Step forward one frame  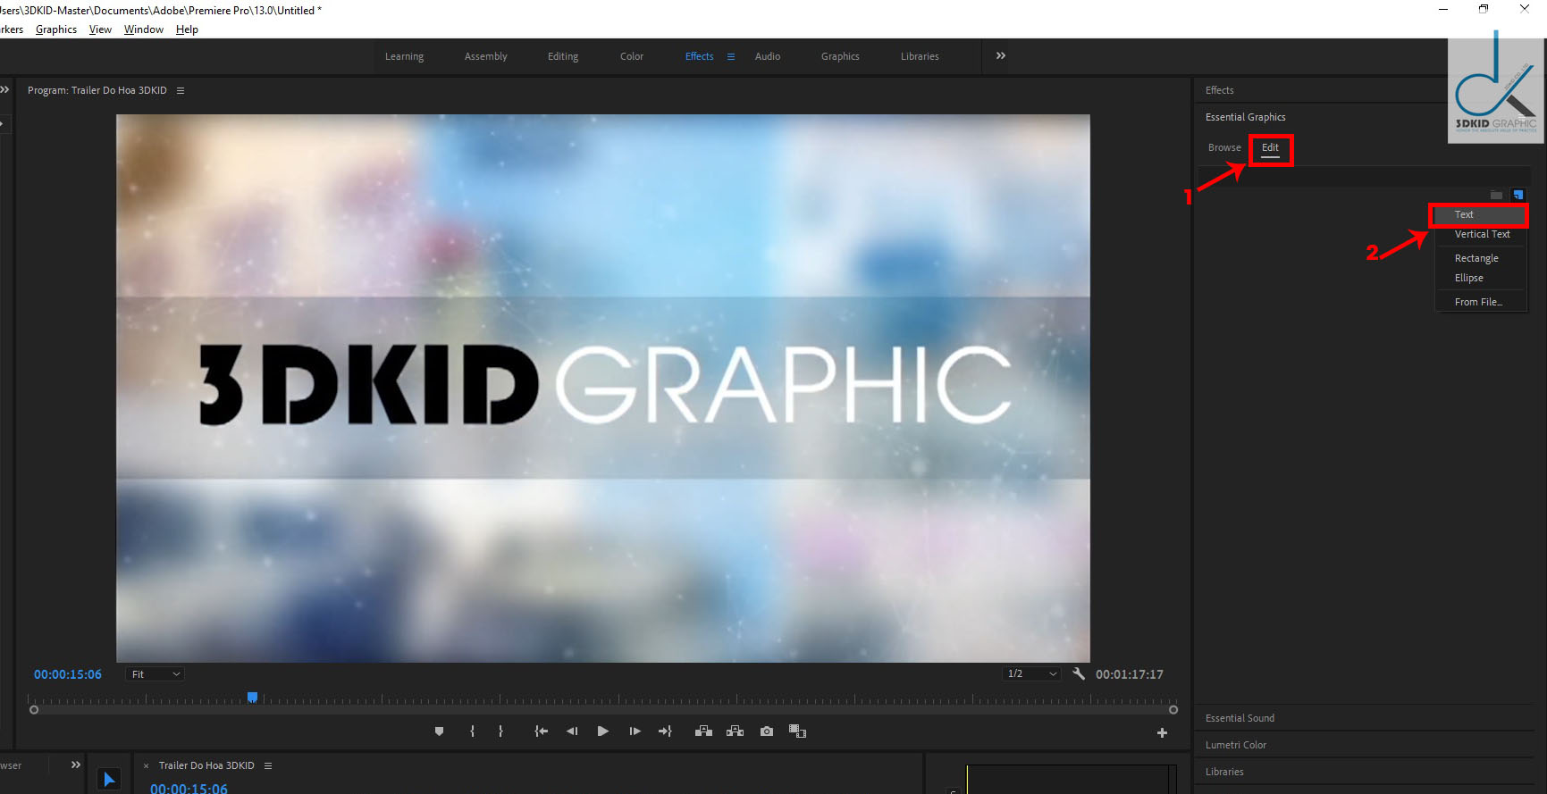pos(635,731)
